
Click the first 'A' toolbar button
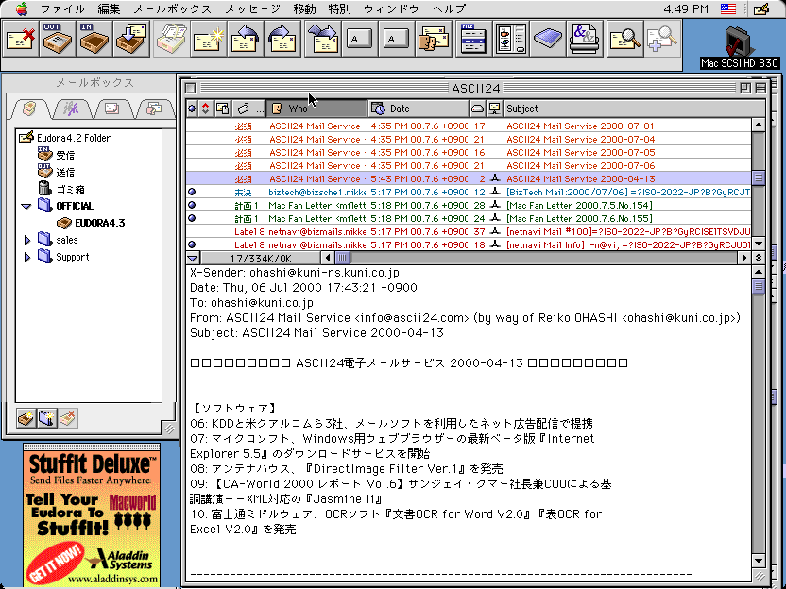pyautogui.click(x=359, y=39)
